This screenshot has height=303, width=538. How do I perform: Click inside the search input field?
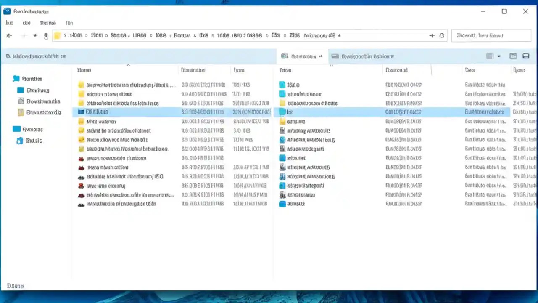point(491,35)
